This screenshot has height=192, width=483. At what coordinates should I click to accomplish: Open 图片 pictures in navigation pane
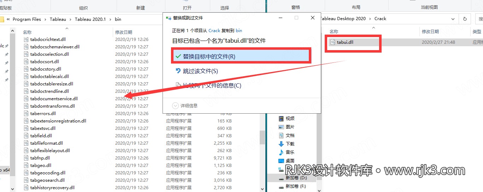point(290,127)
